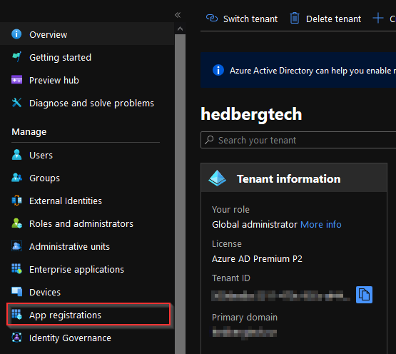
Task: Click the Diagnose and solve problems wrench icon
Action: pos(16,103)
